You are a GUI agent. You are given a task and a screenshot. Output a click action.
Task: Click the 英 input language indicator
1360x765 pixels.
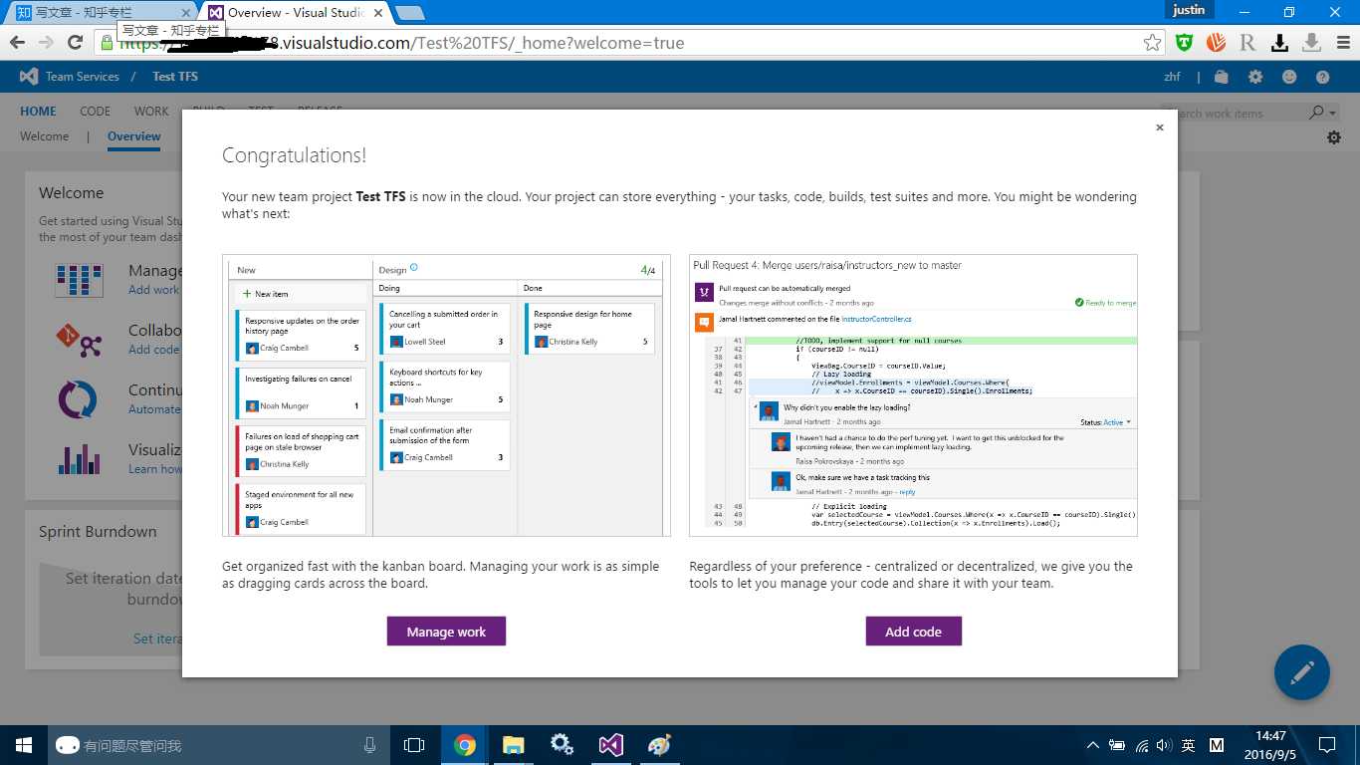click(1189, 745)
